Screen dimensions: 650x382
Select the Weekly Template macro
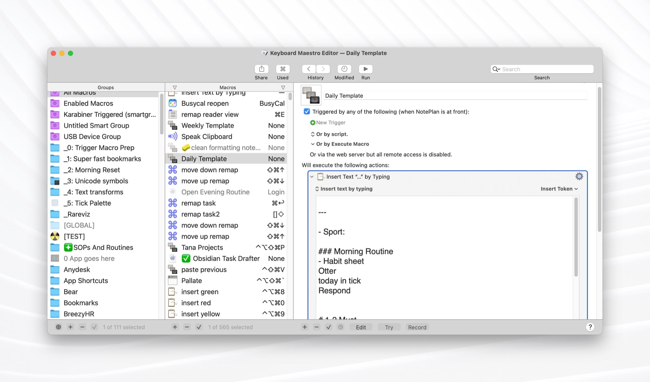[x=227, y=125]
